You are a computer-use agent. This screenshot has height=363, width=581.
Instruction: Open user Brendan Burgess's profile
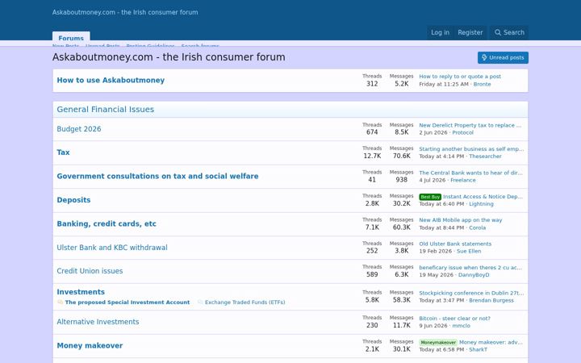pyautogui.click(x=491, y=300)
